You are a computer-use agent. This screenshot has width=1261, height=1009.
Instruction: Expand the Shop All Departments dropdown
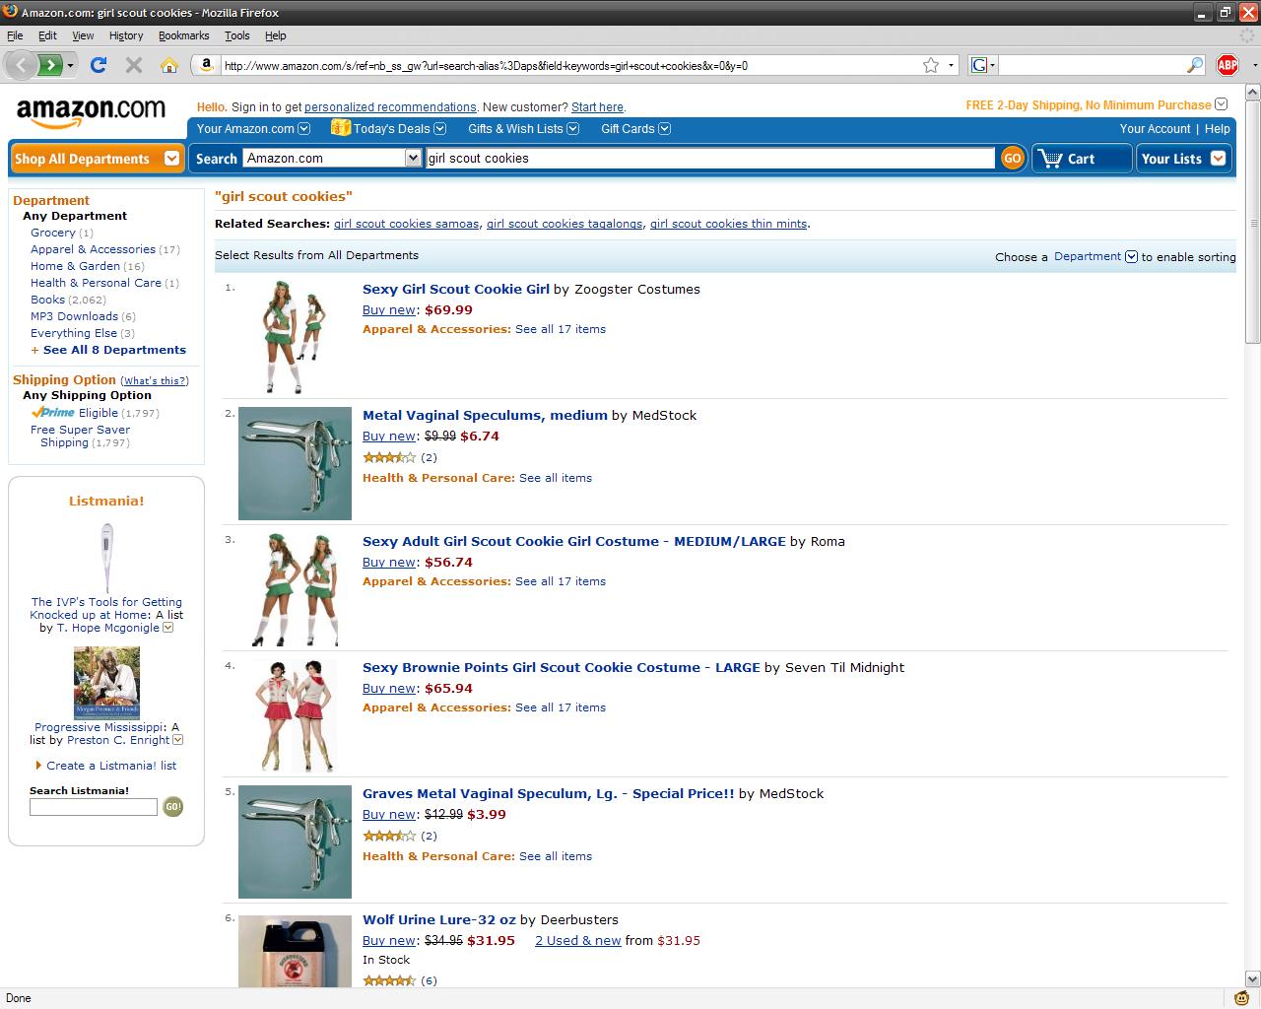[171, 159]
